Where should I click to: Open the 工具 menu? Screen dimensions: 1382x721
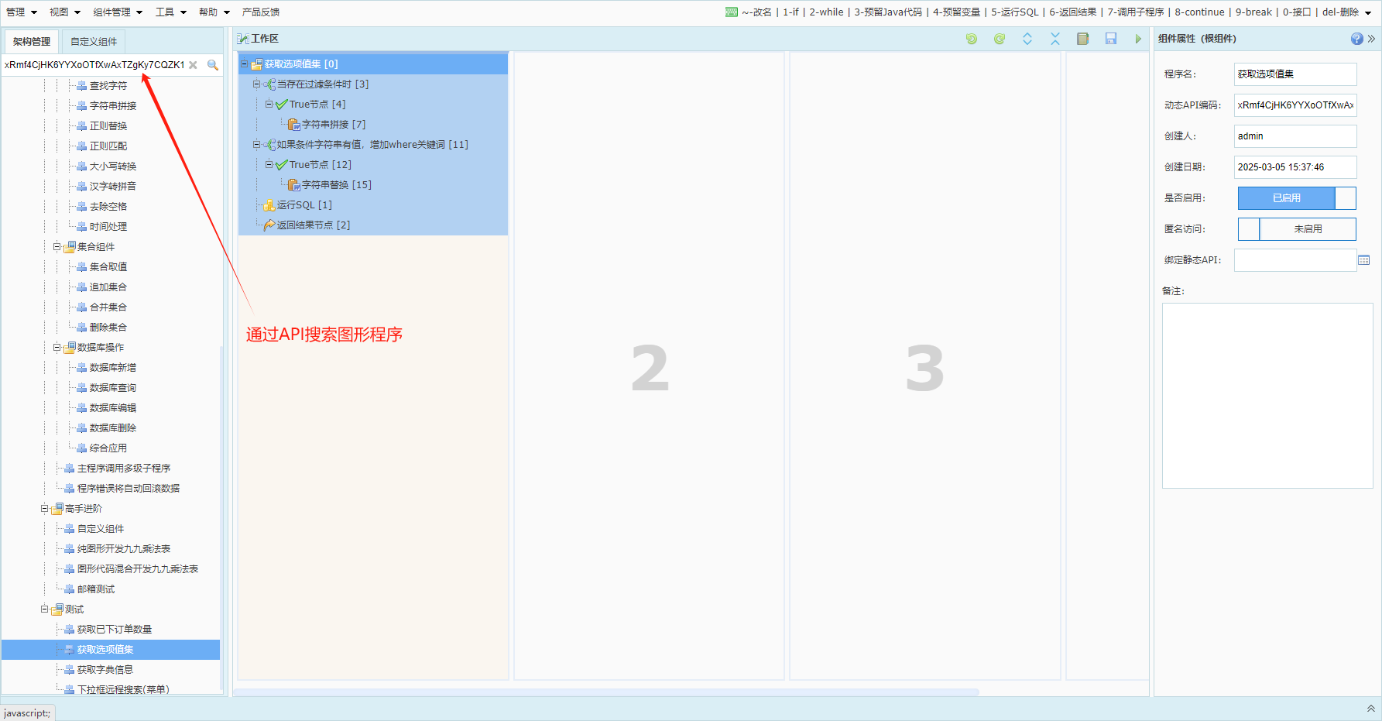pyautogui.click(x=170, y=12)
